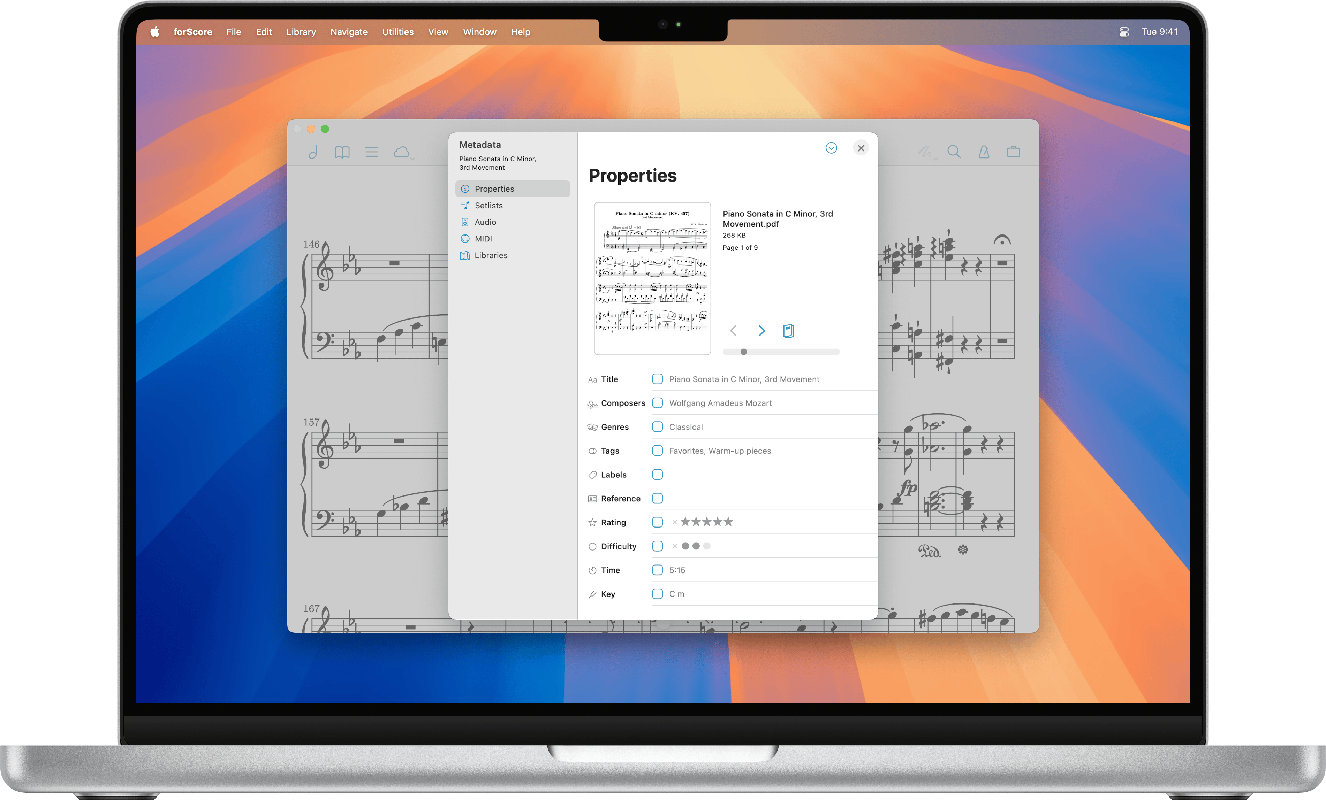Edit the Title field text
This screenshot has height=800, width=1326.
[x=744, y=379]
